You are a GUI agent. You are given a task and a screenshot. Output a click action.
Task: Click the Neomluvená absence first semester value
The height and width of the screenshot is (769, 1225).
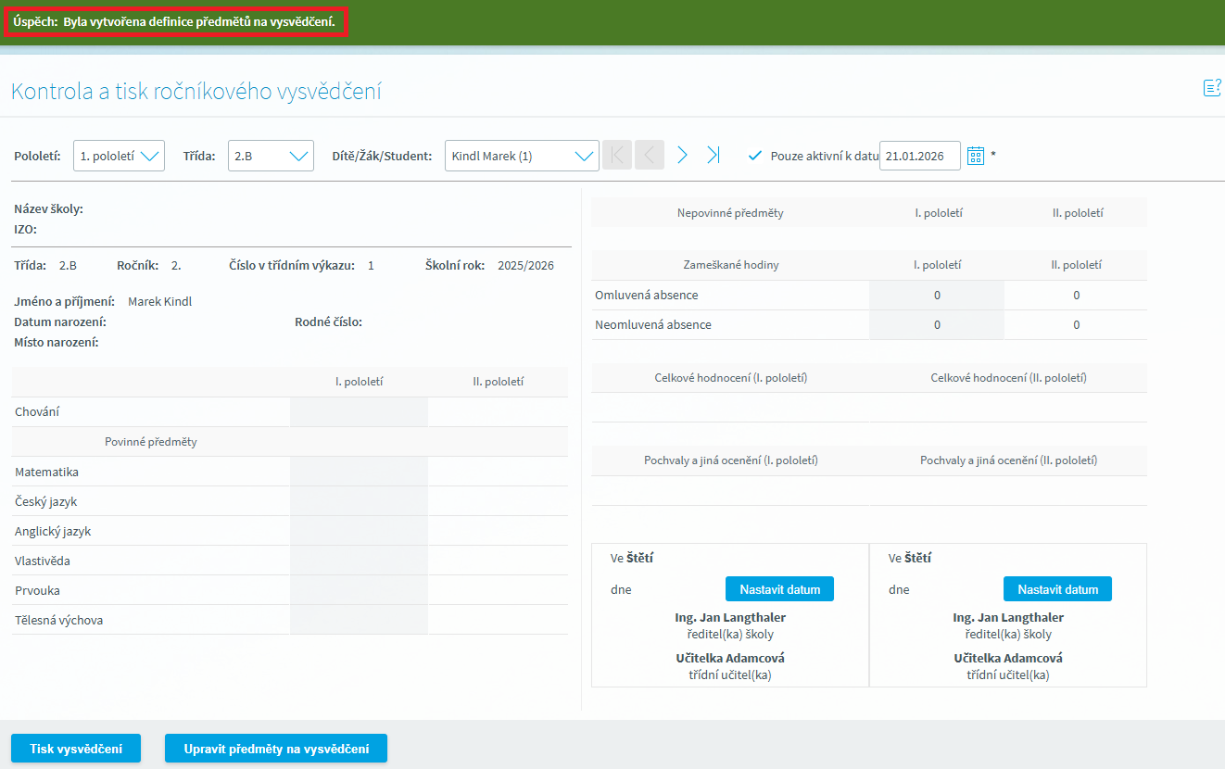[937, 325]
